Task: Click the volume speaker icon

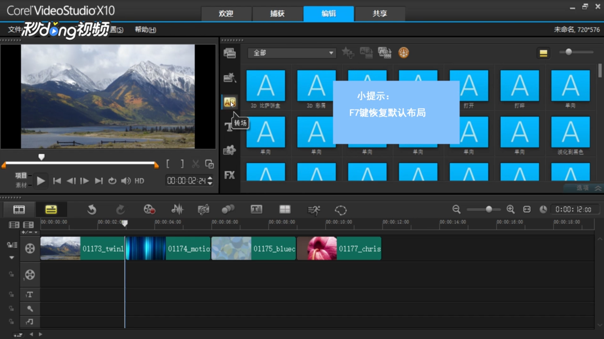Action: tap(126, 181)
